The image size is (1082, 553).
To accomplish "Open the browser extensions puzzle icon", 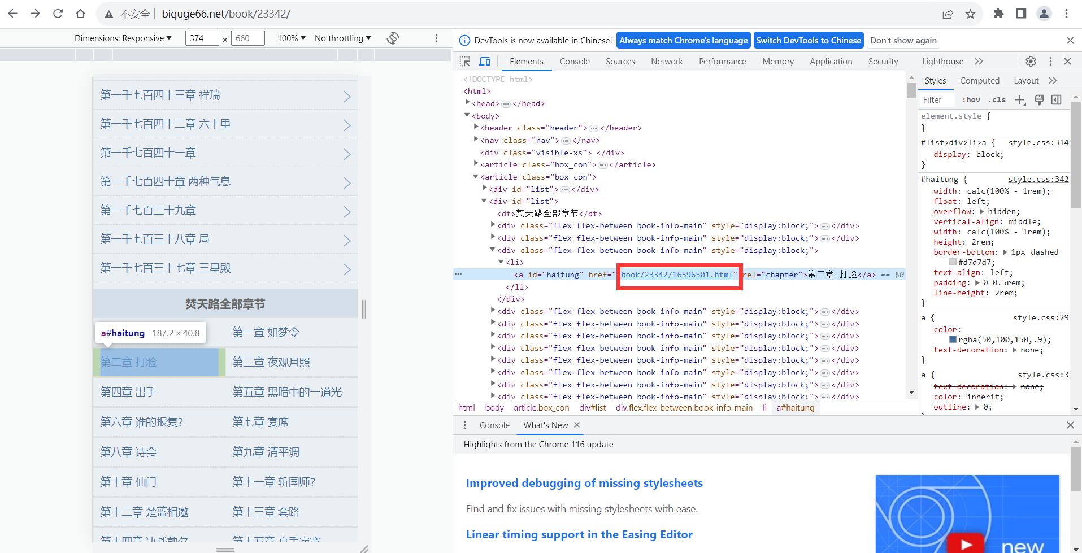I will (x=998, y=14).
